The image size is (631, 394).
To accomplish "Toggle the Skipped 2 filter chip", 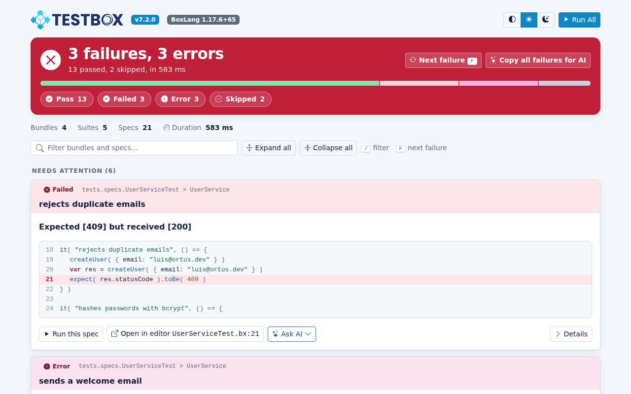I will [x=241, y=99].
